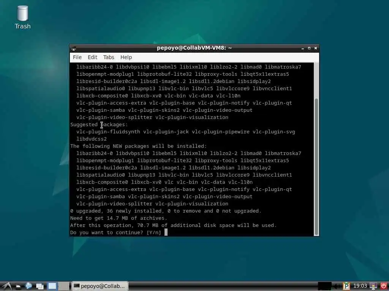The image size is (389, 291).
Task: Click 'Need to get 14.7 MB of archives.' line
Action: click(x=119, y=218)
